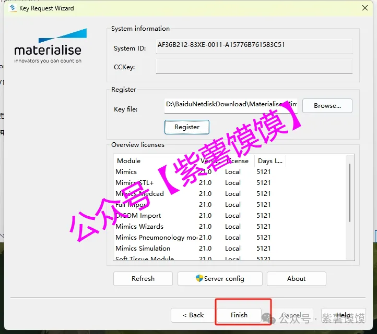377x334 pixels.
Task: Click the shield icon on Server config
Action: coord(199,278)
